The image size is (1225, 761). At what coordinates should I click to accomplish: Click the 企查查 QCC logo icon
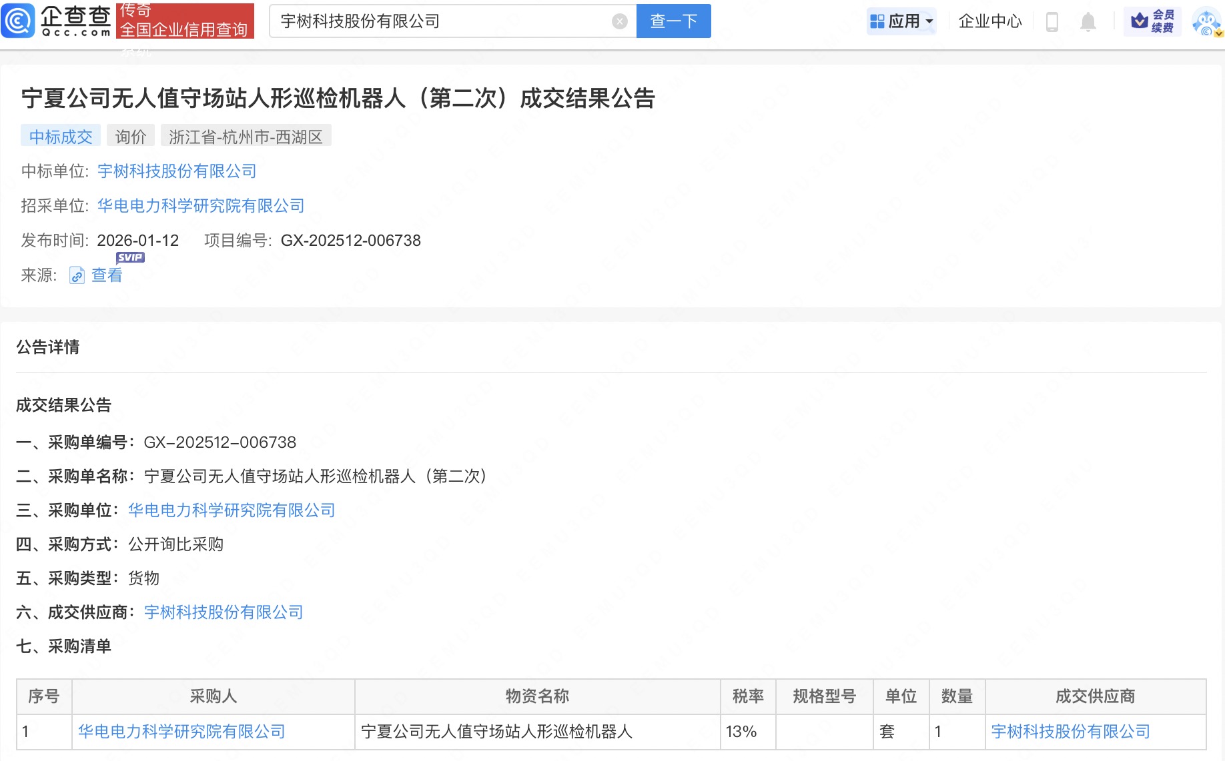[18, 21]
